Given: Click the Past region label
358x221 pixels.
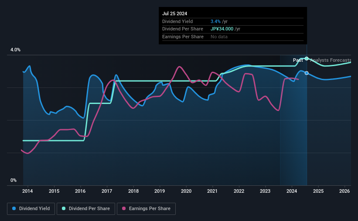Looking at the screenshot, I should pos(298,60).
